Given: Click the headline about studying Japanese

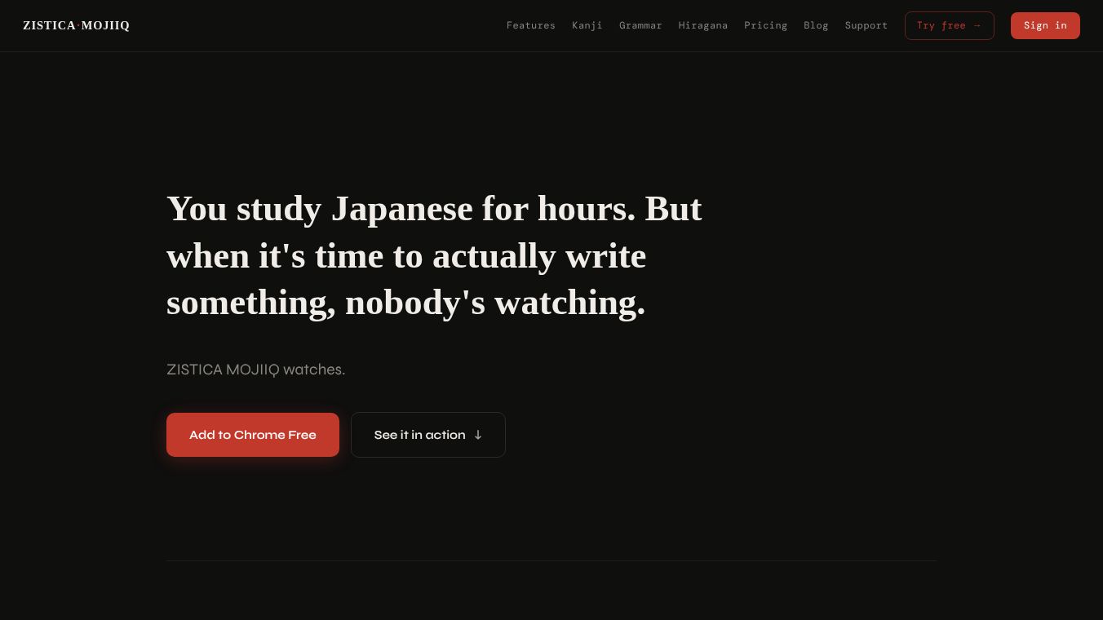Looking at the screenshot, I should (434, 255).
